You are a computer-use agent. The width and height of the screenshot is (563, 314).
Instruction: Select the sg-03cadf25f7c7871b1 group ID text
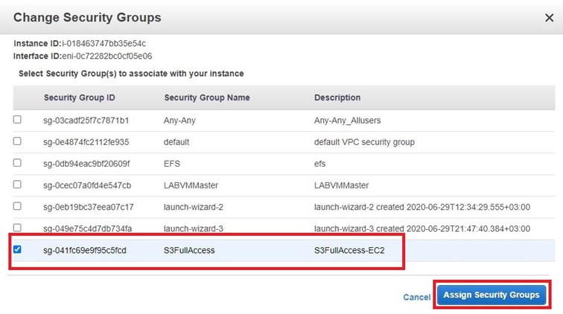(x=86, y=121)
